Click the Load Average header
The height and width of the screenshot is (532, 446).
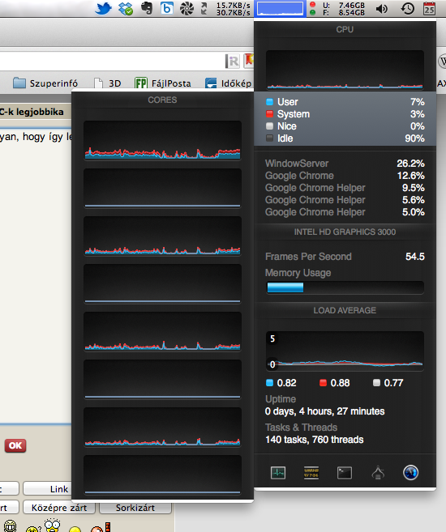(x=345, y=310)
